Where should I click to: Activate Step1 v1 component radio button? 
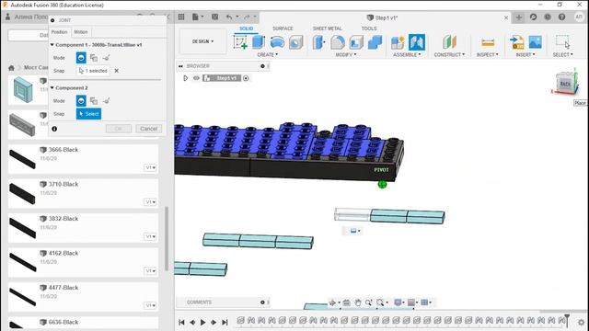[x=246, y=78]
